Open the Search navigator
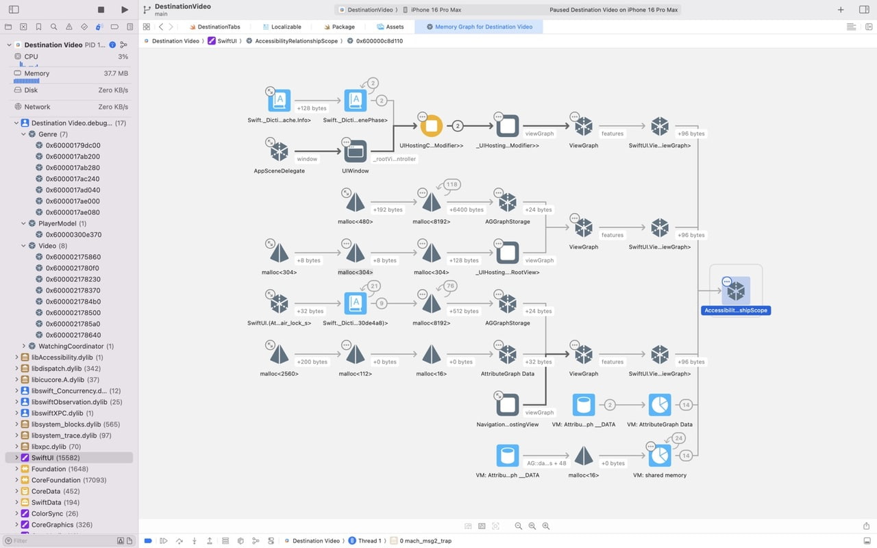This screenshot has width=877, height=548. [54, 27]
